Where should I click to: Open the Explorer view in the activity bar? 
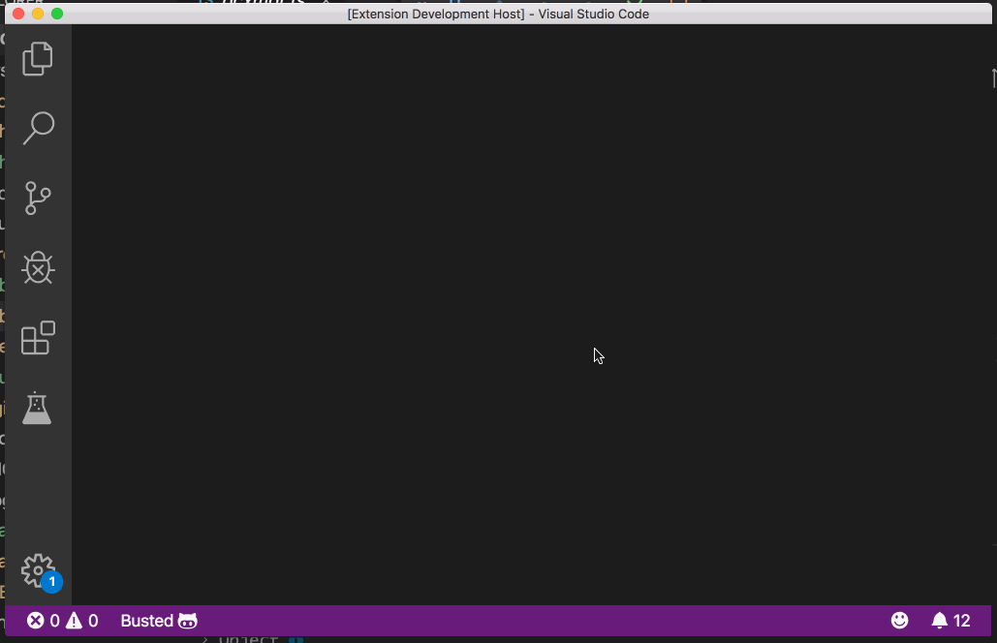click(38, 59)
